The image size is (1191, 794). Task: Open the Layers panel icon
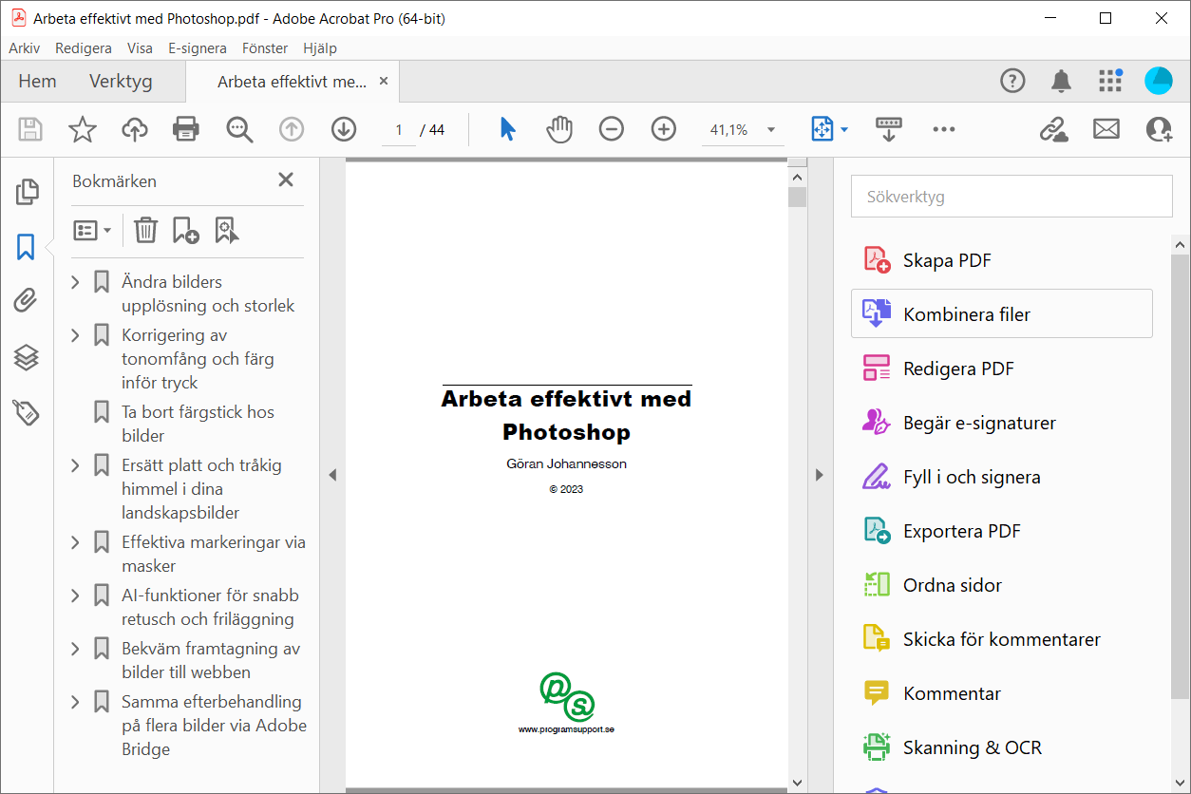tap(27, 357)
